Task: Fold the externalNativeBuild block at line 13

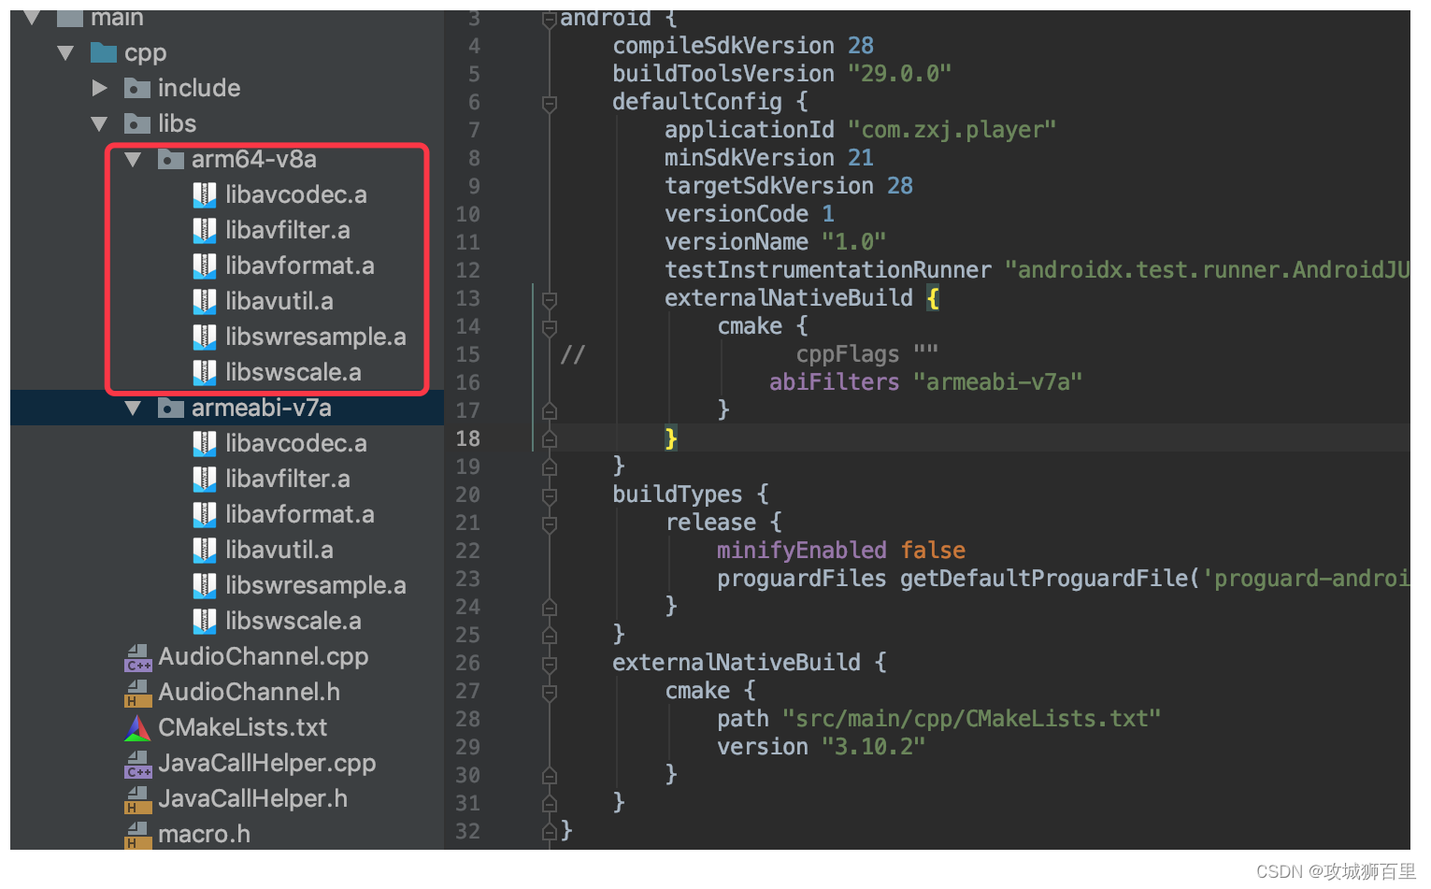Action: point(550,299)
